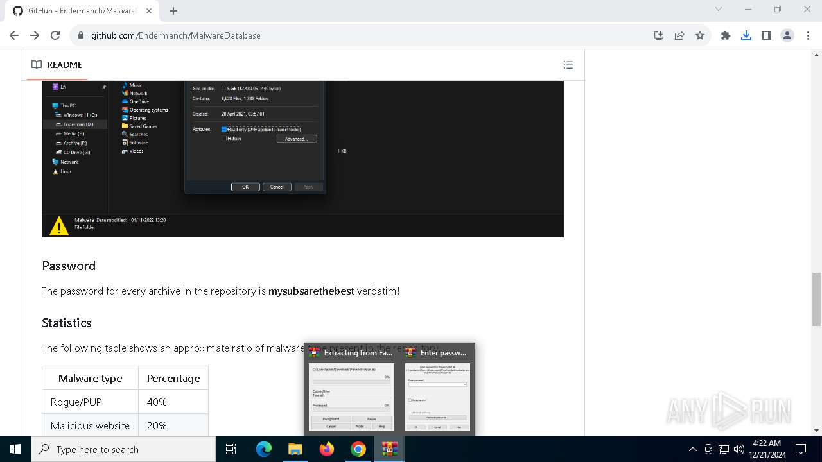This screenshot has width=822, height=462.
Task: Open the notification center icon
Action: click(x=801, y=449)
